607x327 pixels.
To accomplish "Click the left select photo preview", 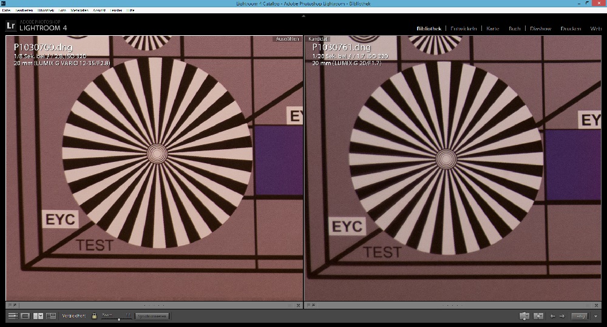I will point(154,168).
